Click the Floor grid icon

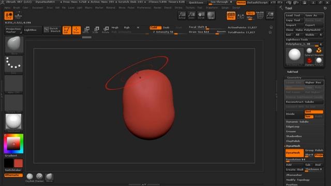(19, 16)
